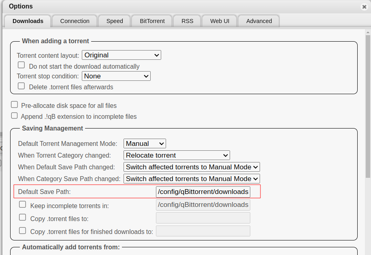Click the finished downloads torrent path field
The height and width of the screenshot is (255, 371).
203,231
